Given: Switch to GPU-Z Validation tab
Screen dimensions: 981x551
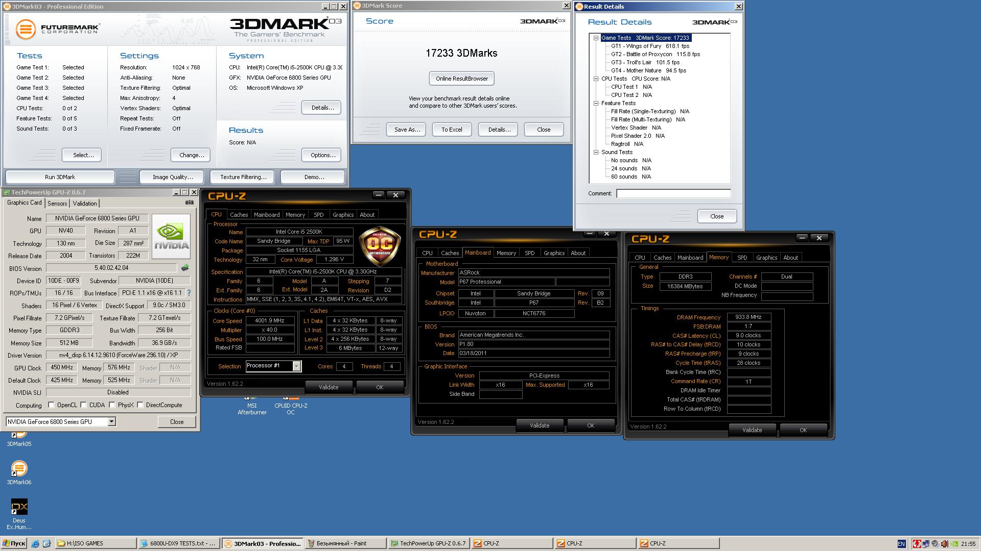Looking at the screenshot, I should click(x=85, y=203).
